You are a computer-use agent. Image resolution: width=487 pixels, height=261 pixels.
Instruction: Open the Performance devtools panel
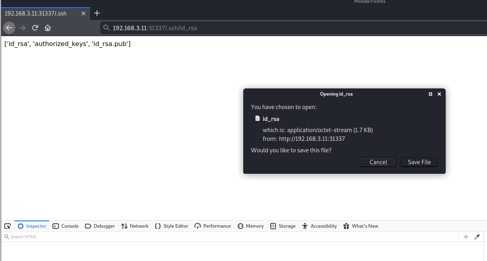coord(212,226)
